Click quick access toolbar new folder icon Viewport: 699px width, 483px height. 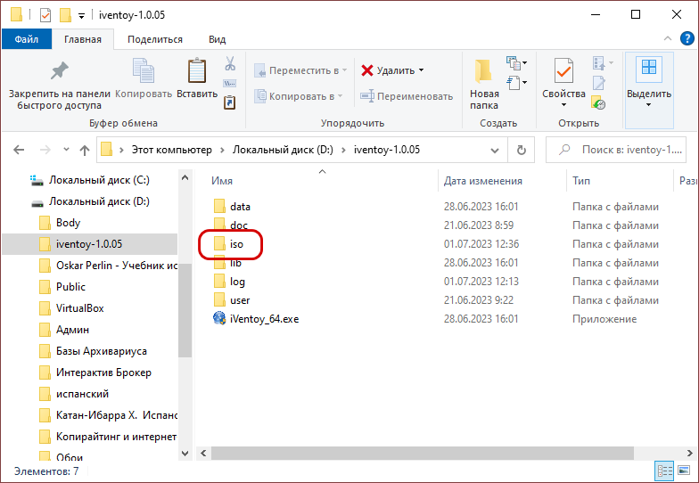tap(66, 16)
